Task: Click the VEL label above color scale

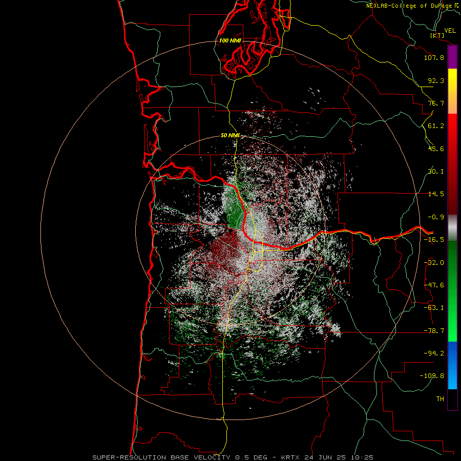Action: [x=450, y=31]
